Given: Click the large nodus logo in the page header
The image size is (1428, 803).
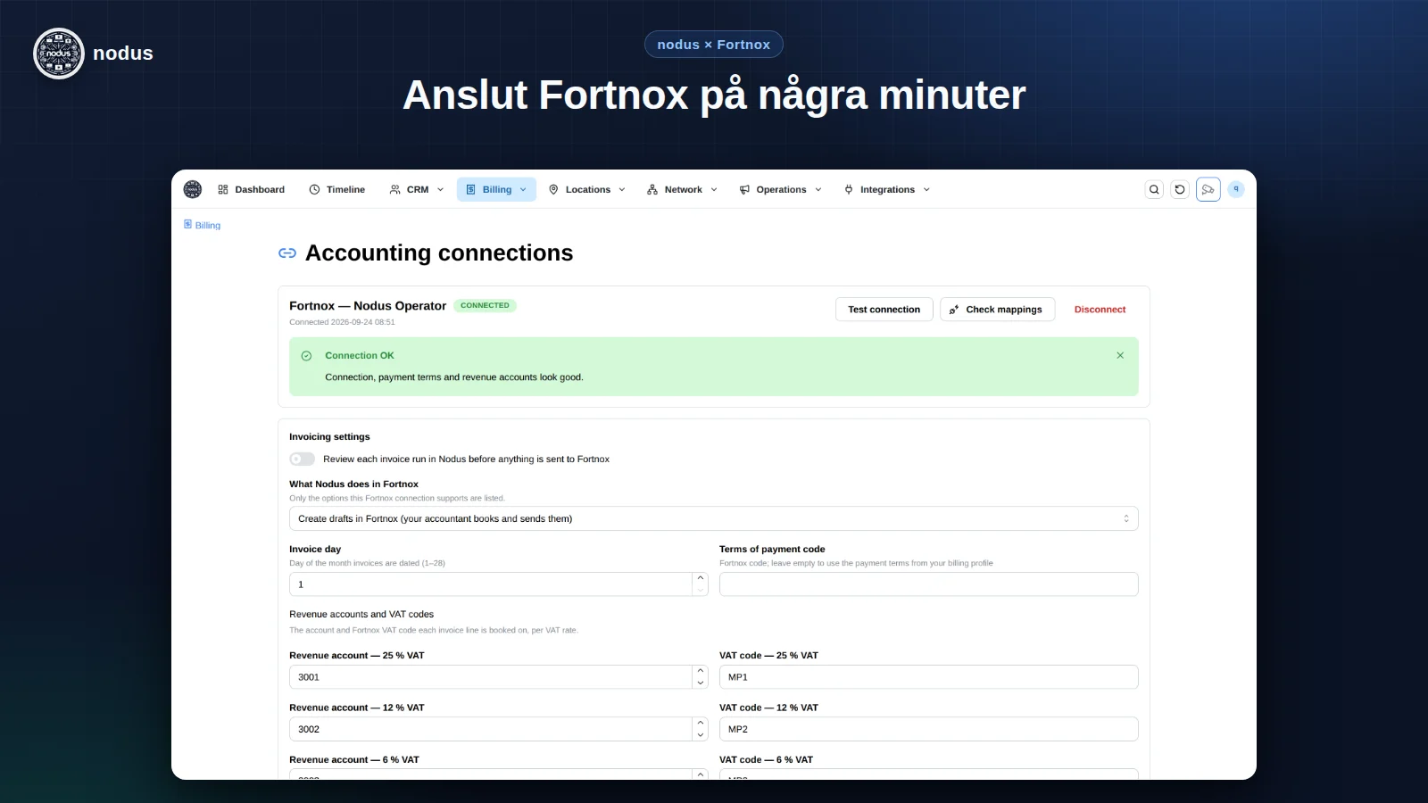Looking at the screenshot, I should [x=59, y=54].
